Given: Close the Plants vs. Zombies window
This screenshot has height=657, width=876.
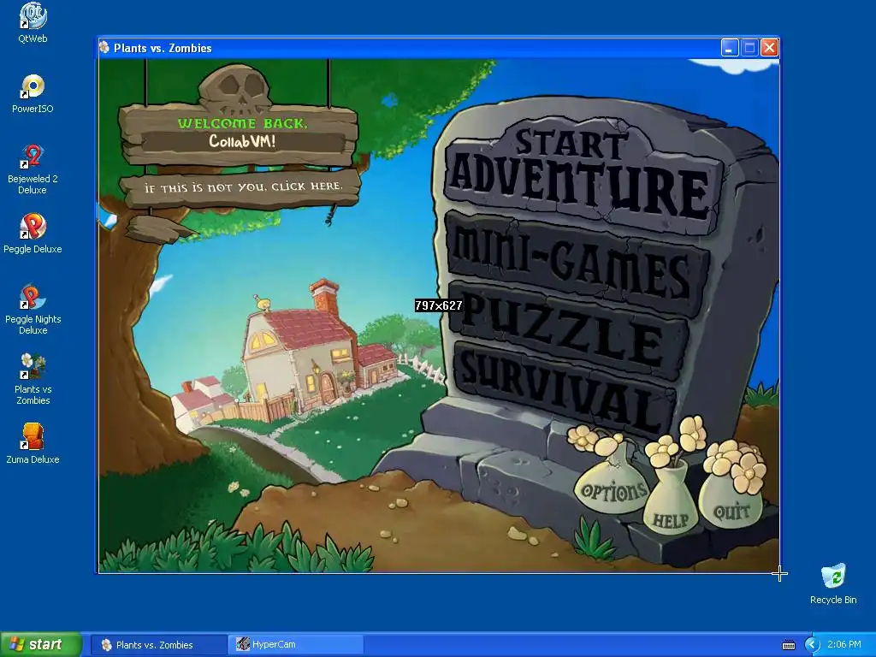Looking at the screenshot, I should [769, 48].
